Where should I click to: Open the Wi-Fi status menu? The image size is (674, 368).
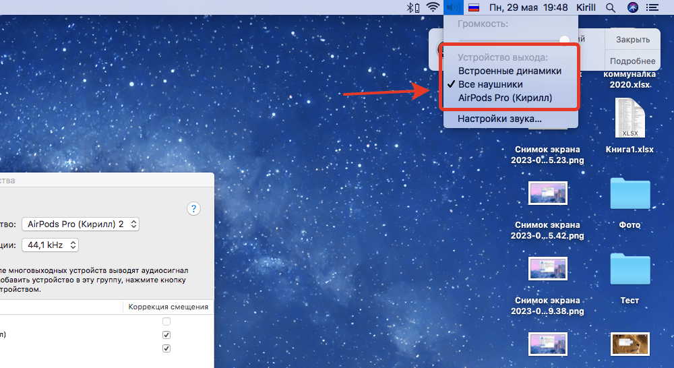433,8
